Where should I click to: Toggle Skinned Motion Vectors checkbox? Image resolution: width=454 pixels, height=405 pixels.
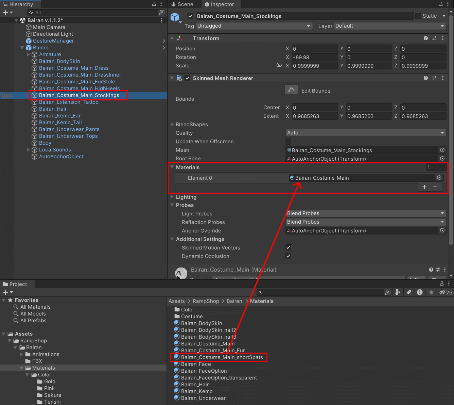(289, 247)
